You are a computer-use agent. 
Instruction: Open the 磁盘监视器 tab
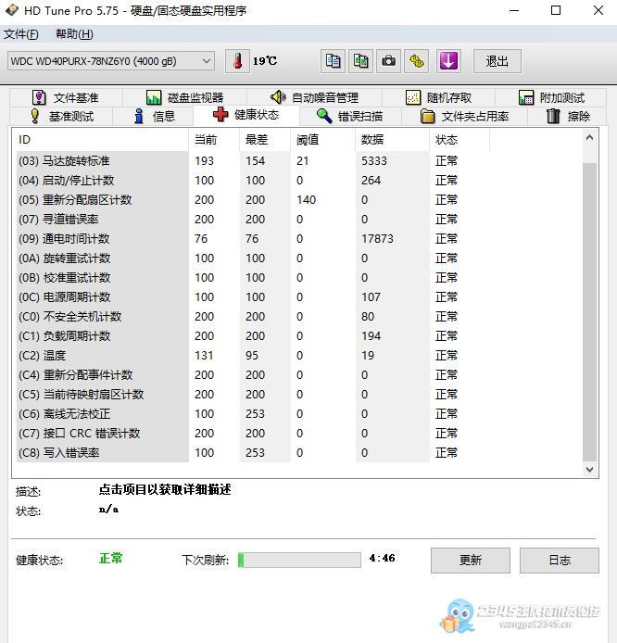pyautogui.click(x=184, y=97)
